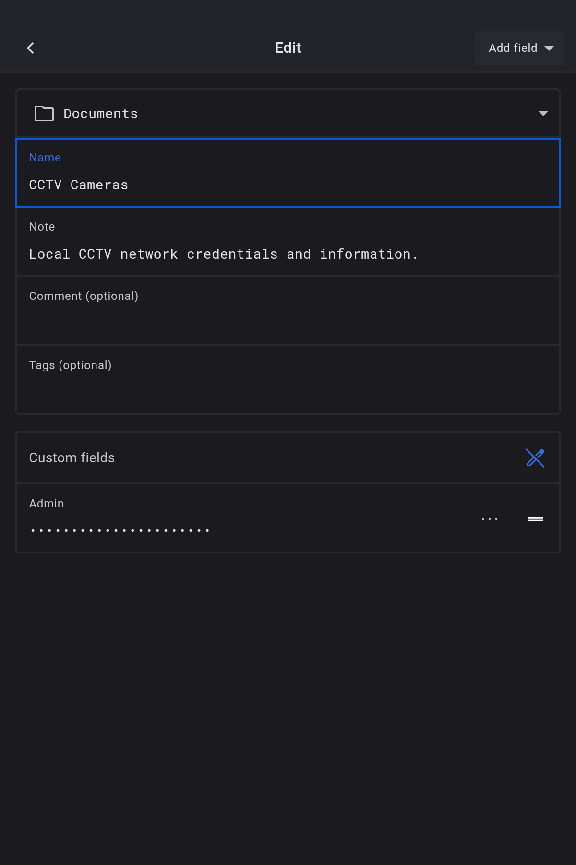The width and height of the screenshot is (576, 865).
Task: Click the Custom fields header text
Action: pos(72,458)
